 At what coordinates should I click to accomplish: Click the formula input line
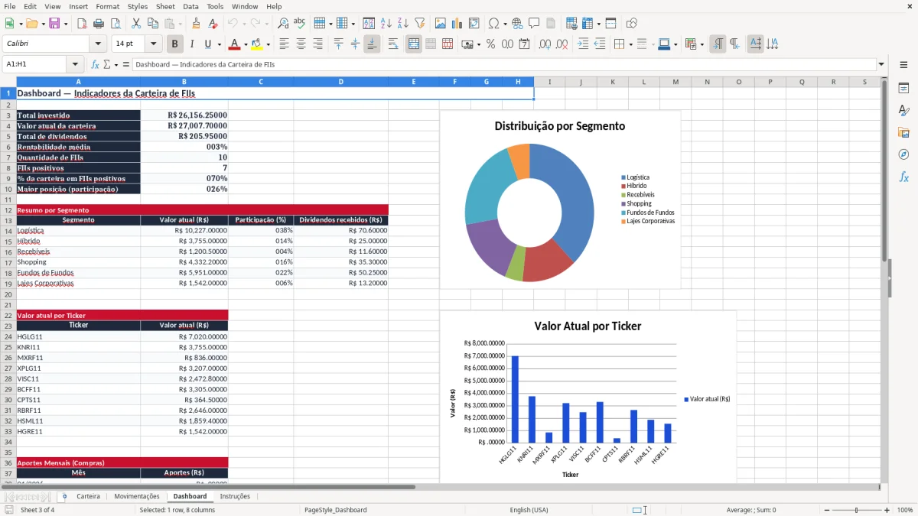(x=504, y=65)
